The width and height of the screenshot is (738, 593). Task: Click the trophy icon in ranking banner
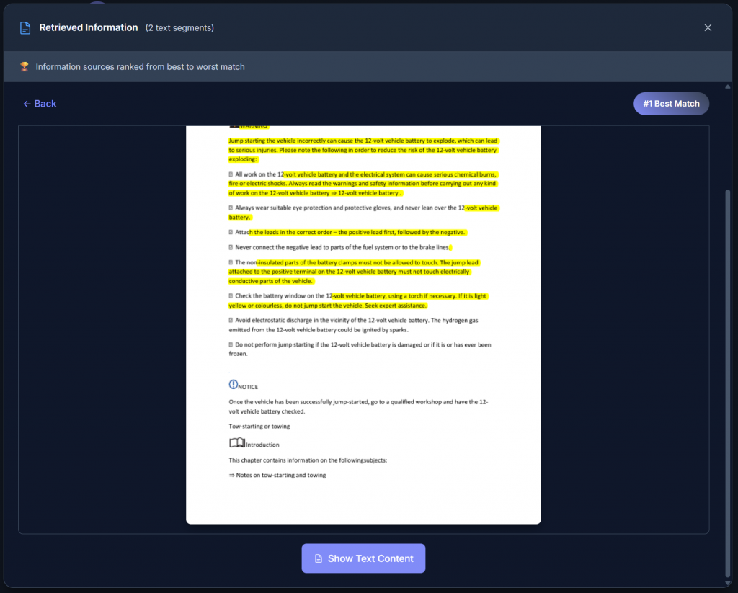pyautogui.click(x=25, y=67)
